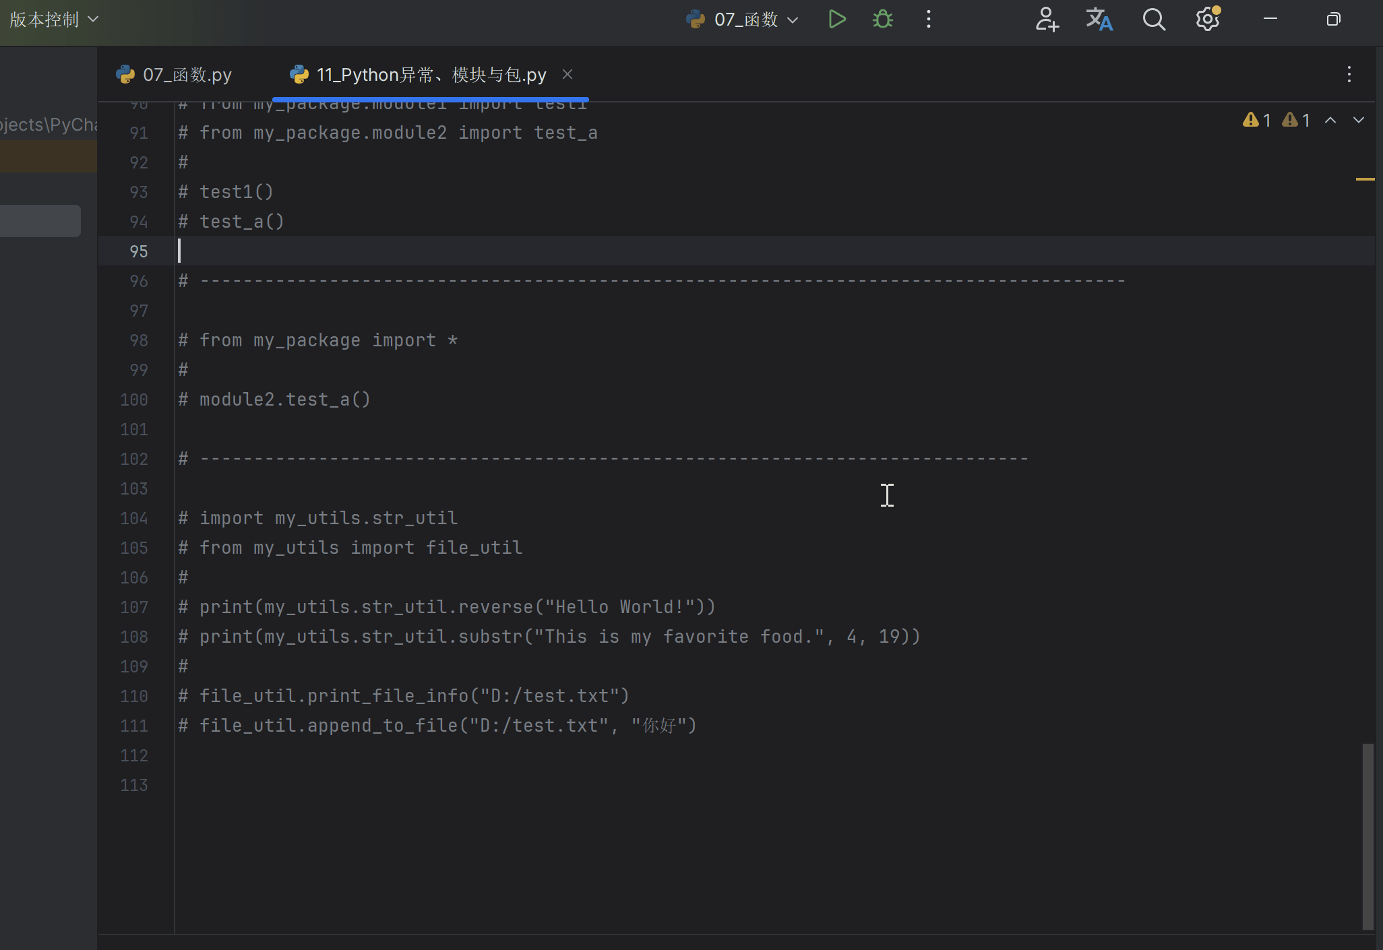Close the 11_Python异常、模块与包.py tab
1383x950 pixels.
(x=567, y=74)
